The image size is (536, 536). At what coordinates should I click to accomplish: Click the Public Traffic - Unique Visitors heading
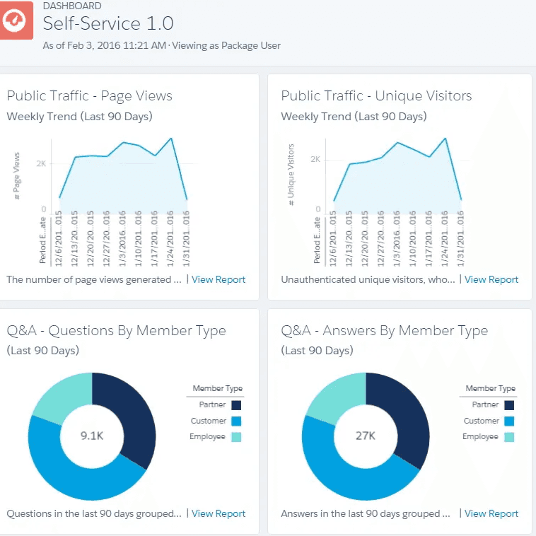tap(376, 95)
